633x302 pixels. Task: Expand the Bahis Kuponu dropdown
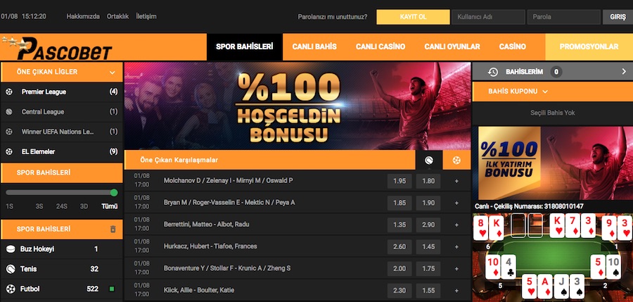[x=545, y=92]
